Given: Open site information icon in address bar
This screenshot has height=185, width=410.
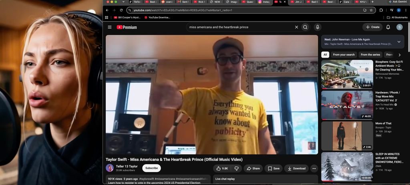Looking at the screenshot, I should click(x=130, y=10).
